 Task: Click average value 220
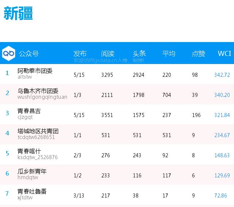click(x=167, y=75)
